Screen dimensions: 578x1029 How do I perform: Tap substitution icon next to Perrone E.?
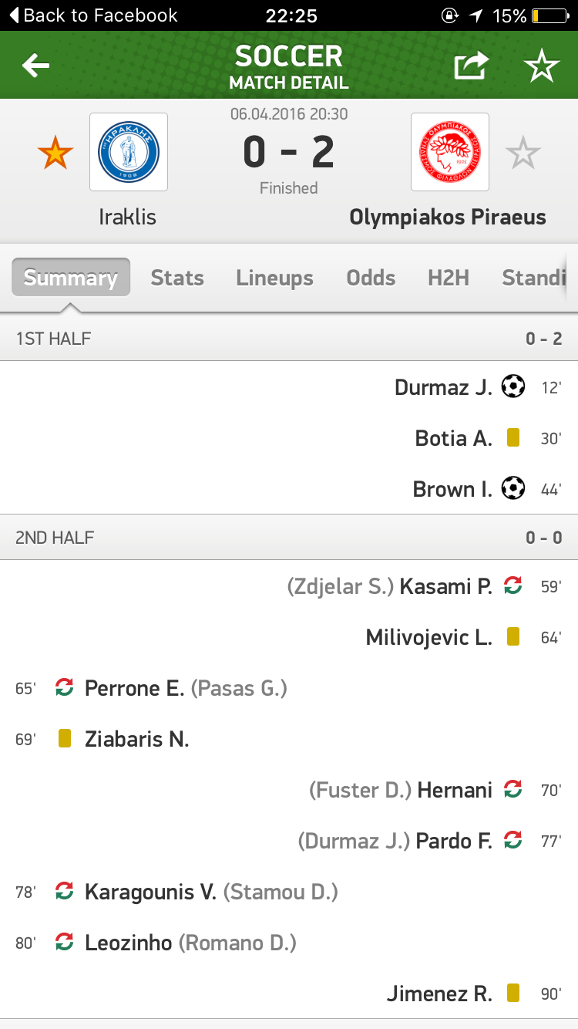click(x=65, y=687)
